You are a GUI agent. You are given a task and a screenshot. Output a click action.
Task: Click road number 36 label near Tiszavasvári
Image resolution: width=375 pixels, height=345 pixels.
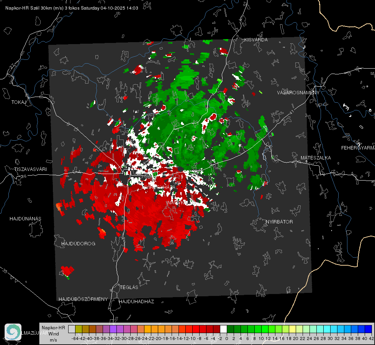click(x=24, y=176)
